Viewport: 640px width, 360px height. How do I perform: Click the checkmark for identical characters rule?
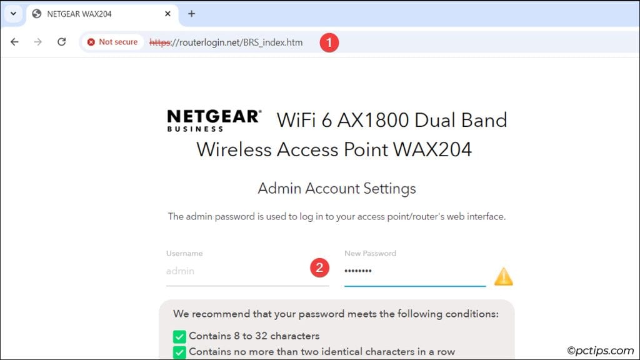pos(179,352)
